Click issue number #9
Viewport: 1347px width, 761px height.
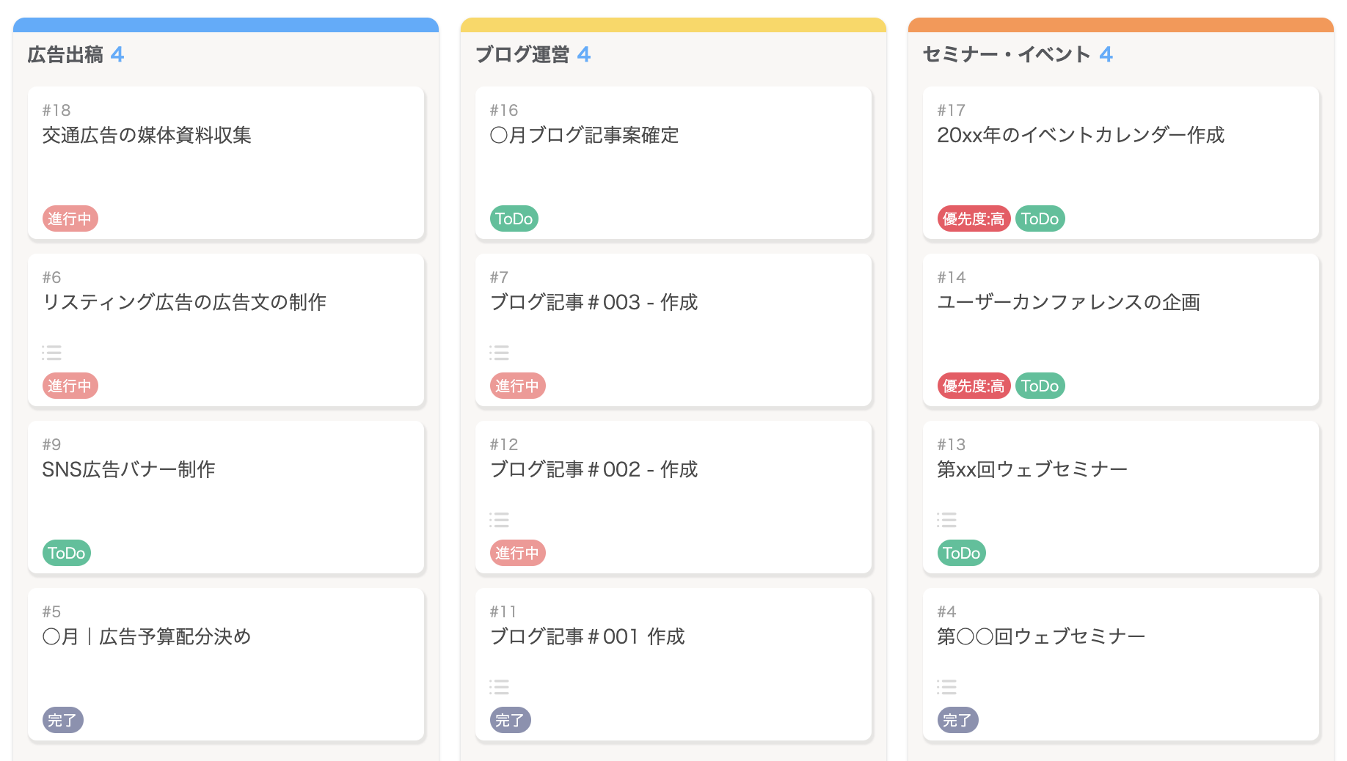(51, 444)
